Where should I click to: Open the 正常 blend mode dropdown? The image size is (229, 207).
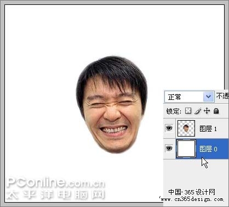pyautogui.click(x=190, y=97)
